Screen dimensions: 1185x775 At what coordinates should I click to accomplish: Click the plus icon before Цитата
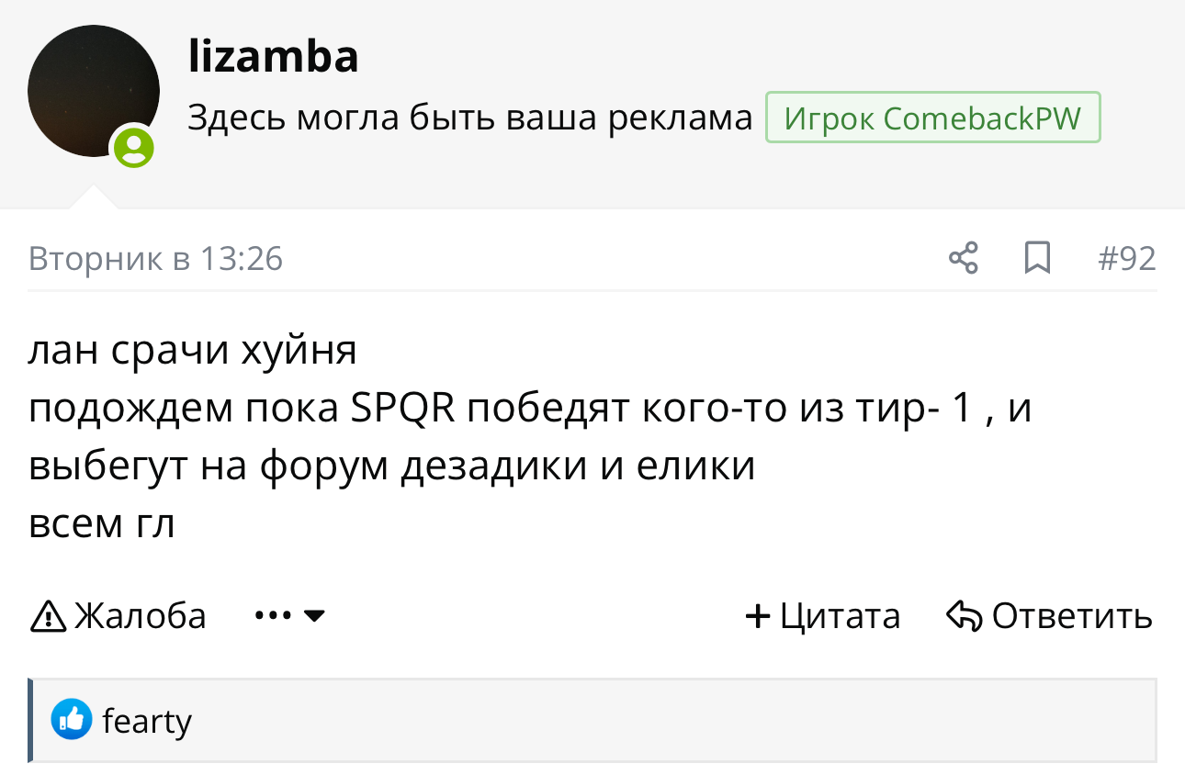tap(758, 616)
